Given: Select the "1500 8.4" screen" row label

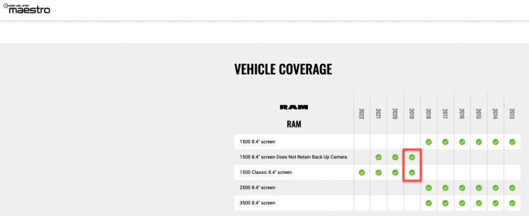Looking at the screenshot, I should (257, 142).
